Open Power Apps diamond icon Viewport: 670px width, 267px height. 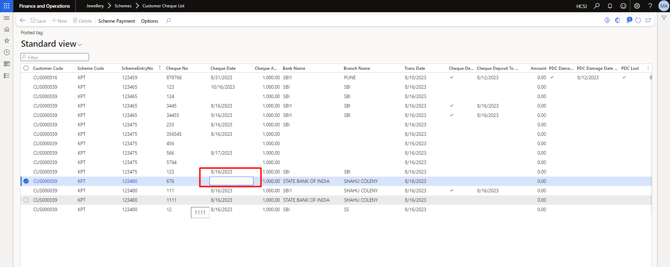click(x=607, y=20)
